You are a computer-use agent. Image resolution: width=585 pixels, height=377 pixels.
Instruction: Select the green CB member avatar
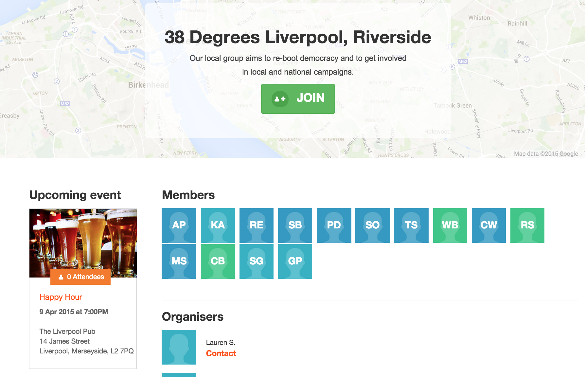pos(218,261)
